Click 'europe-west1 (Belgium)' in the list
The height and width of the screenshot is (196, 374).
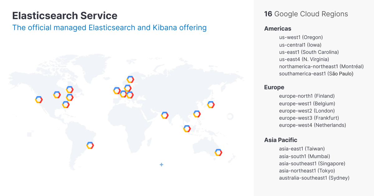pos(307,104)
